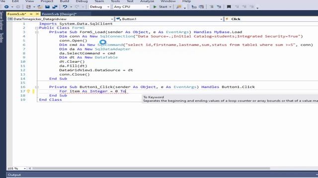318x178 pixels.
Task: Place the cursor after 'To' on line 17
Action: point(126,91)
